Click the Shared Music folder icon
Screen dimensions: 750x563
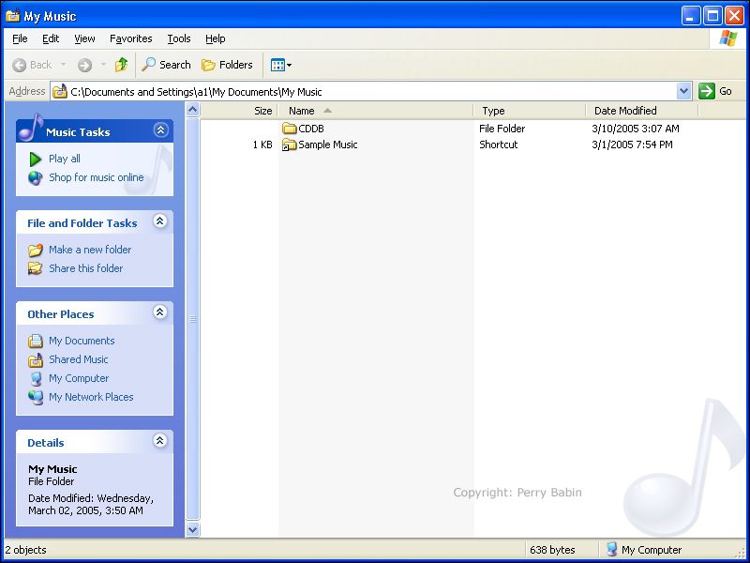coord(35,359)
